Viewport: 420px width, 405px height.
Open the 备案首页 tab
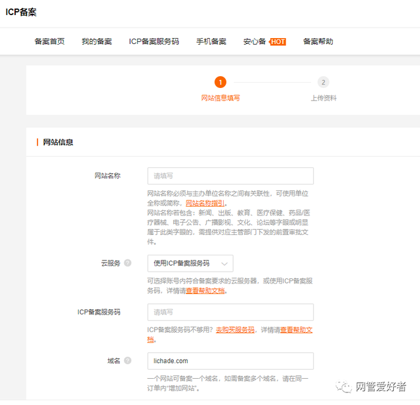click(x=50, y=41)
